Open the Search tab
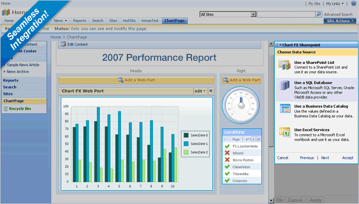359x204 pixels. tap(98, 21)
